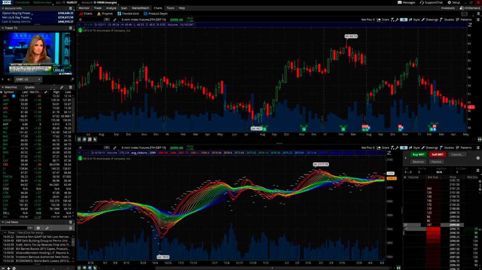Collapse the Account Info section
This screenshot has height=270, width=482.
click(x=3, y=8)
